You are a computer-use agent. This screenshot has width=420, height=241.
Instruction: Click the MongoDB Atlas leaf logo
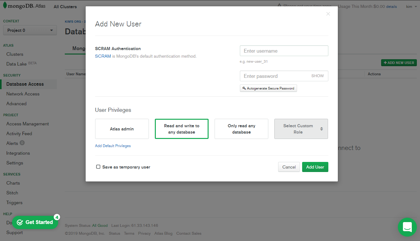tap(4, 6)
